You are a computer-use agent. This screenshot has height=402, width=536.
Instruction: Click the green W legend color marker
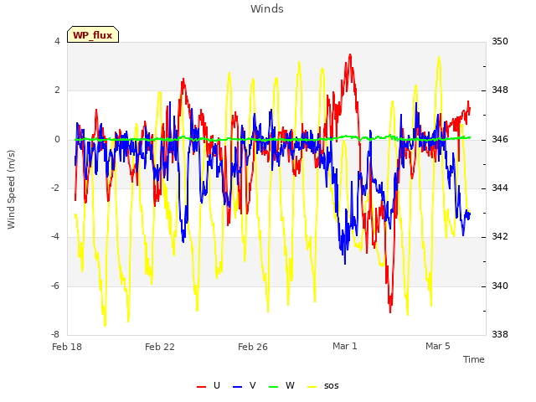click(274, 387)
